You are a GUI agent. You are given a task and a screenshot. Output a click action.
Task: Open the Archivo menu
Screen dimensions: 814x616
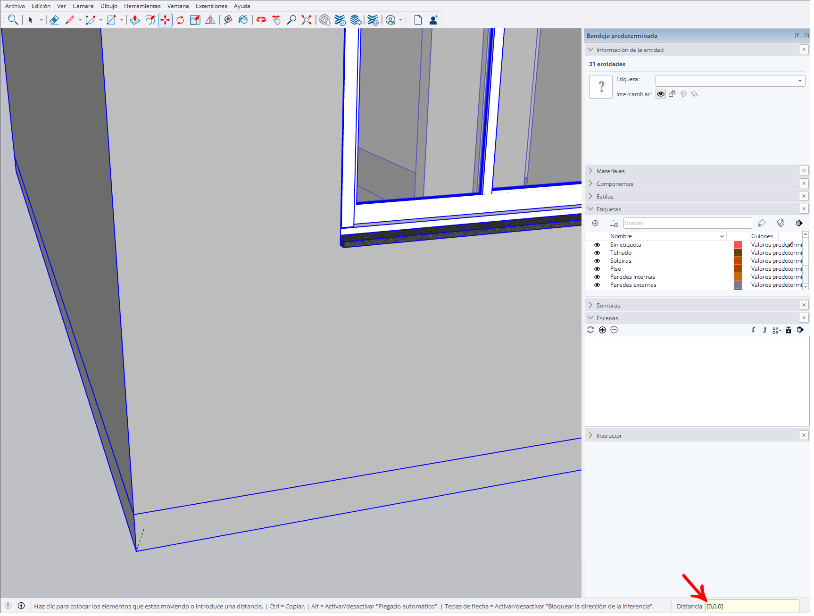pyautogui.click(x=15, y=6)
